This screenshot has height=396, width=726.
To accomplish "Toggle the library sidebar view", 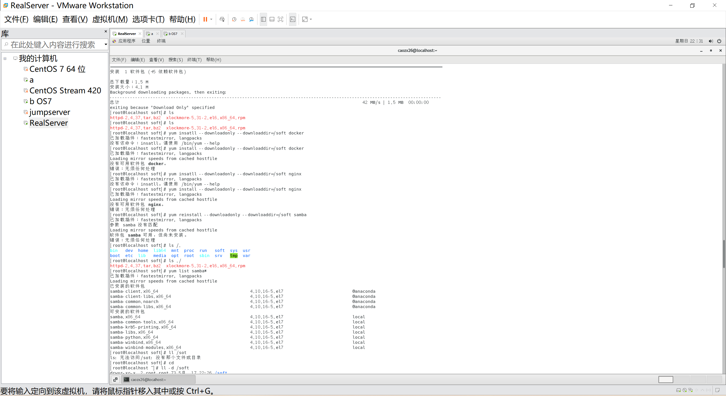I will (x=263, y=19).
